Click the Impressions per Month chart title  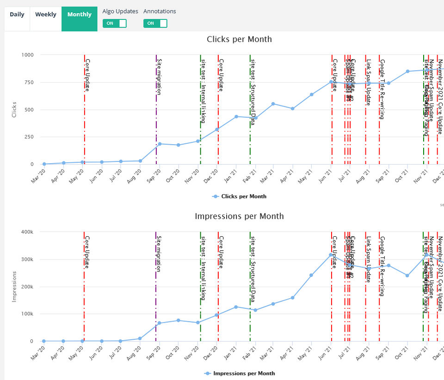pyautogui.click(x=239, y=216)
